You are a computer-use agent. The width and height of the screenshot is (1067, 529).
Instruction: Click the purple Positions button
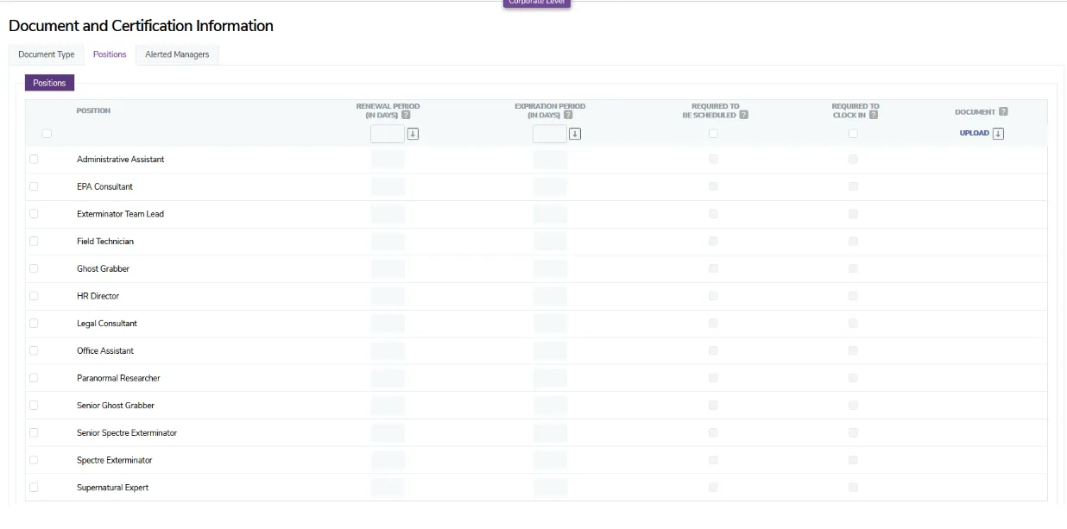(49, 83)
